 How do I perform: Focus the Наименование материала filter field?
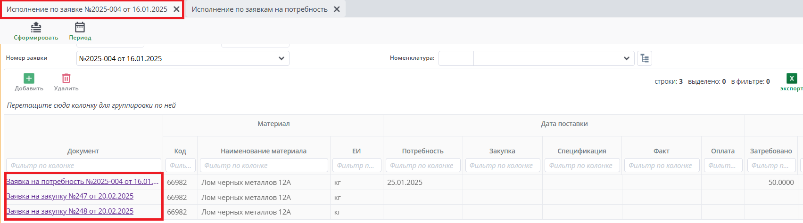click(x=264, y=166)
